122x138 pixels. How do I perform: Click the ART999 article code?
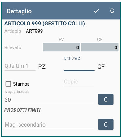tap(34, 31)
